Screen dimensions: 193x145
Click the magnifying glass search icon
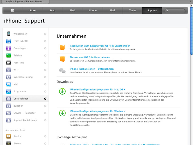(167, 11)
